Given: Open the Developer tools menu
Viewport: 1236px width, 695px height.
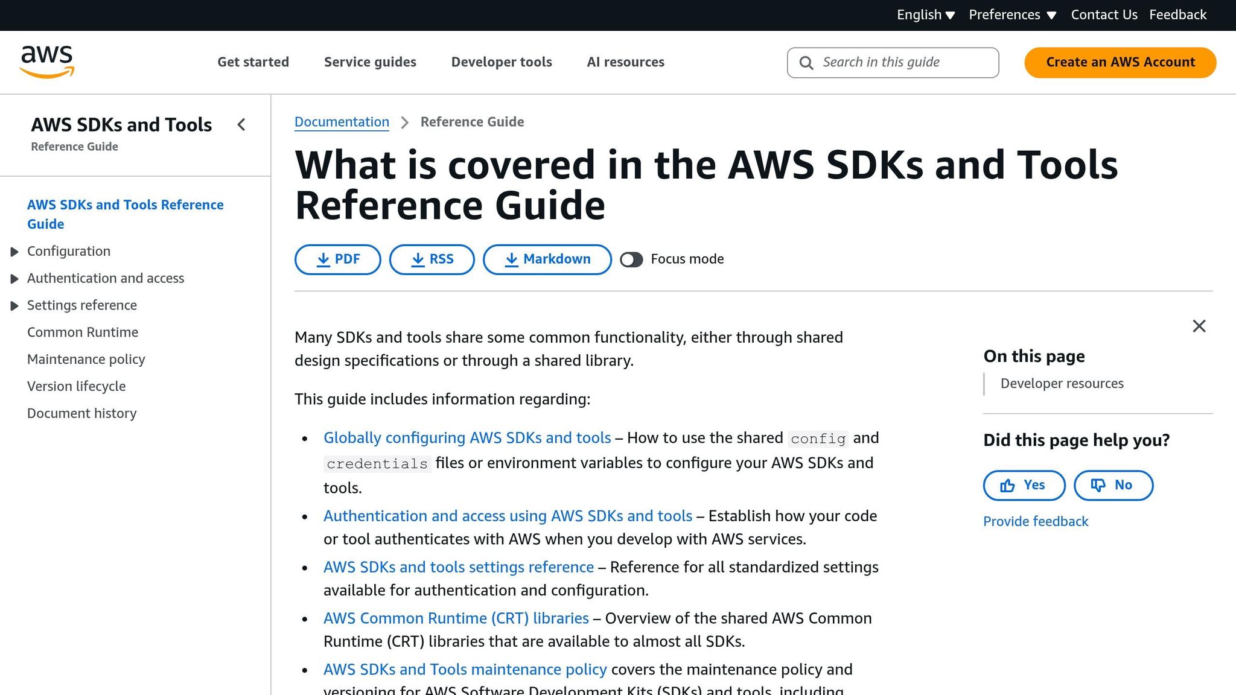Looking at the screenshot, I should coord(502,62).
